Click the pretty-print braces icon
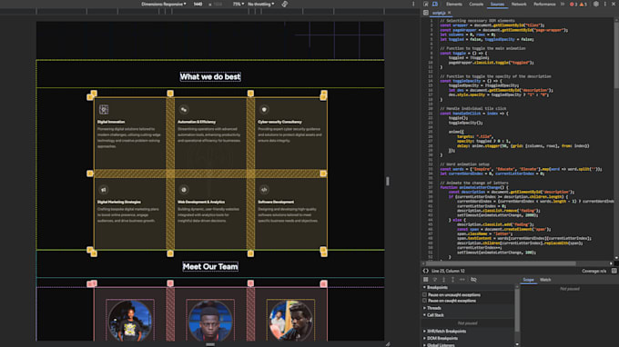The width and height of the screenshot is (619, 347). 426,271
